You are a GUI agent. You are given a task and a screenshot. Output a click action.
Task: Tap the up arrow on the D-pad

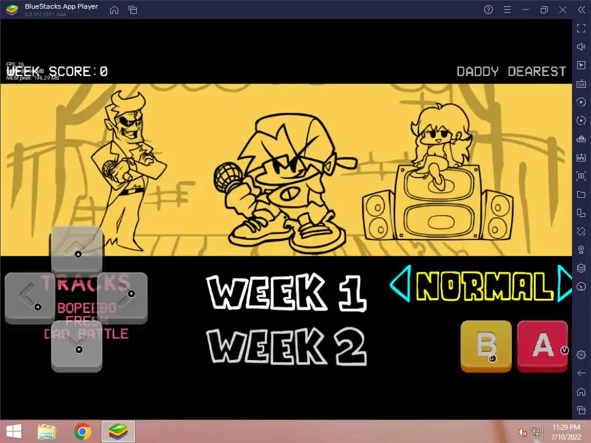click(x=77, y=249)
